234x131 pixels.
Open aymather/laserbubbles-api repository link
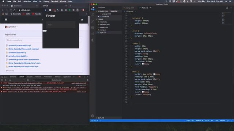click(19, 45)
